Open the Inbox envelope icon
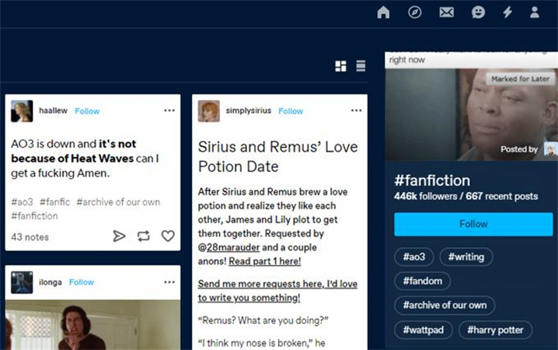 (x=446, y=12)
